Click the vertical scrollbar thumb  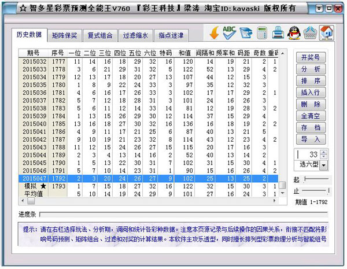click(x=282, y=185)
